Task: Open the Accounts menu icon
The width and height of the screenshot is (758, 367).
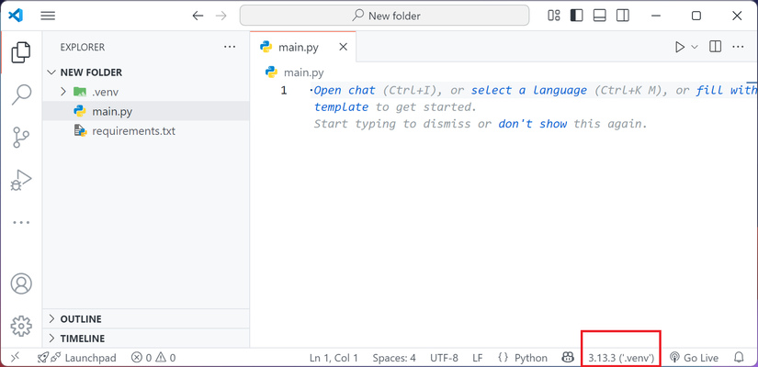Action: pyautogui.click(x=20, y=284)
